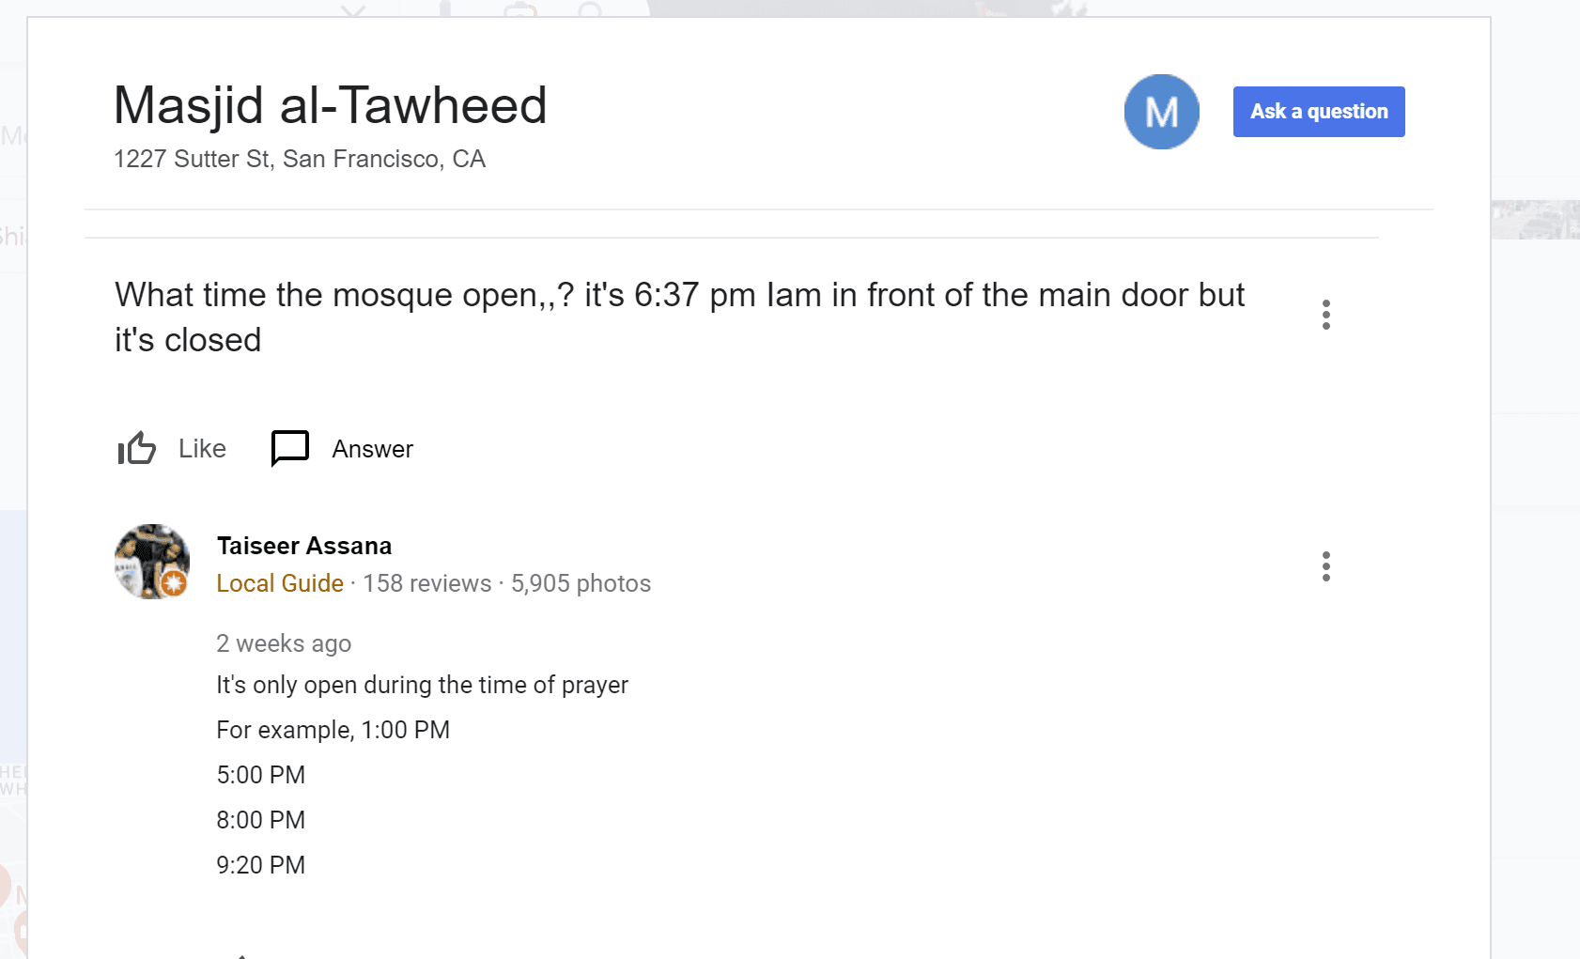Click the Local Guide label

[280, 583]
